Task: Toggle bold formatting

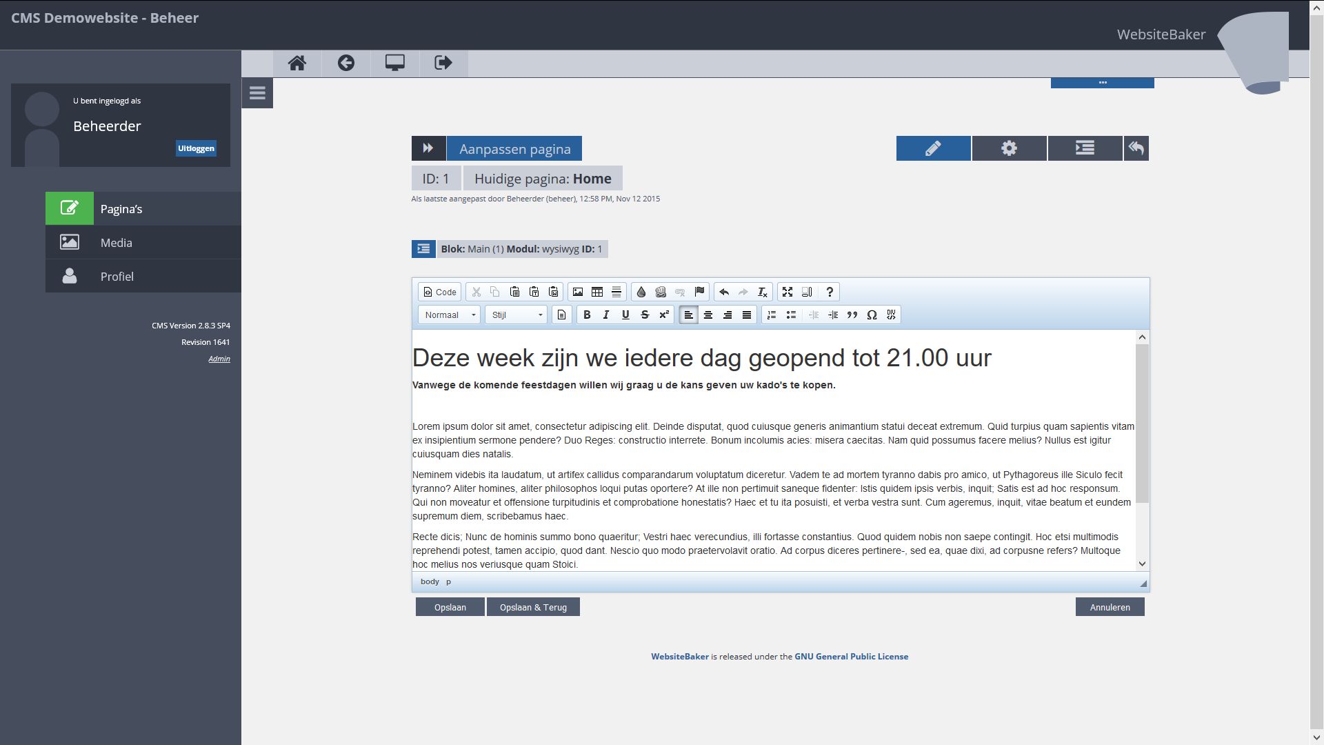Action: coord(587,315)
